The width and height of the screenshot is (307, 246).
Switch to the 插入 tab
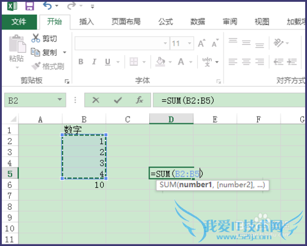coord(87,21)
